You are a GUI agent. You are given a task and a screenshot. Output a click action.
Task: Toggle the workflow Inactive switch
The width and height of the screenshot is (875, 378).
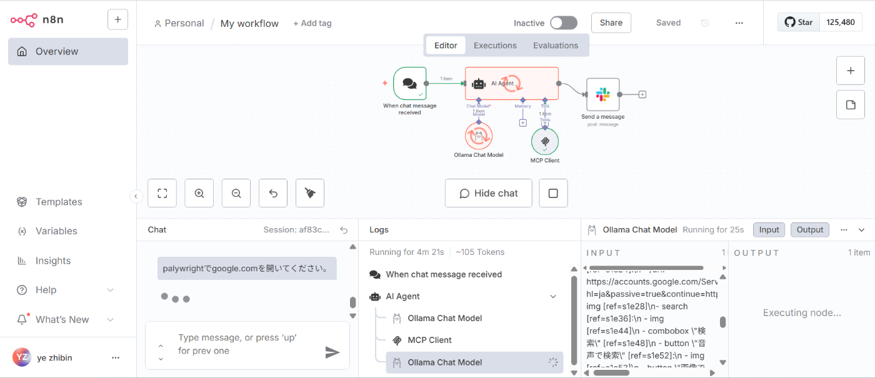[x=563, y=23]
